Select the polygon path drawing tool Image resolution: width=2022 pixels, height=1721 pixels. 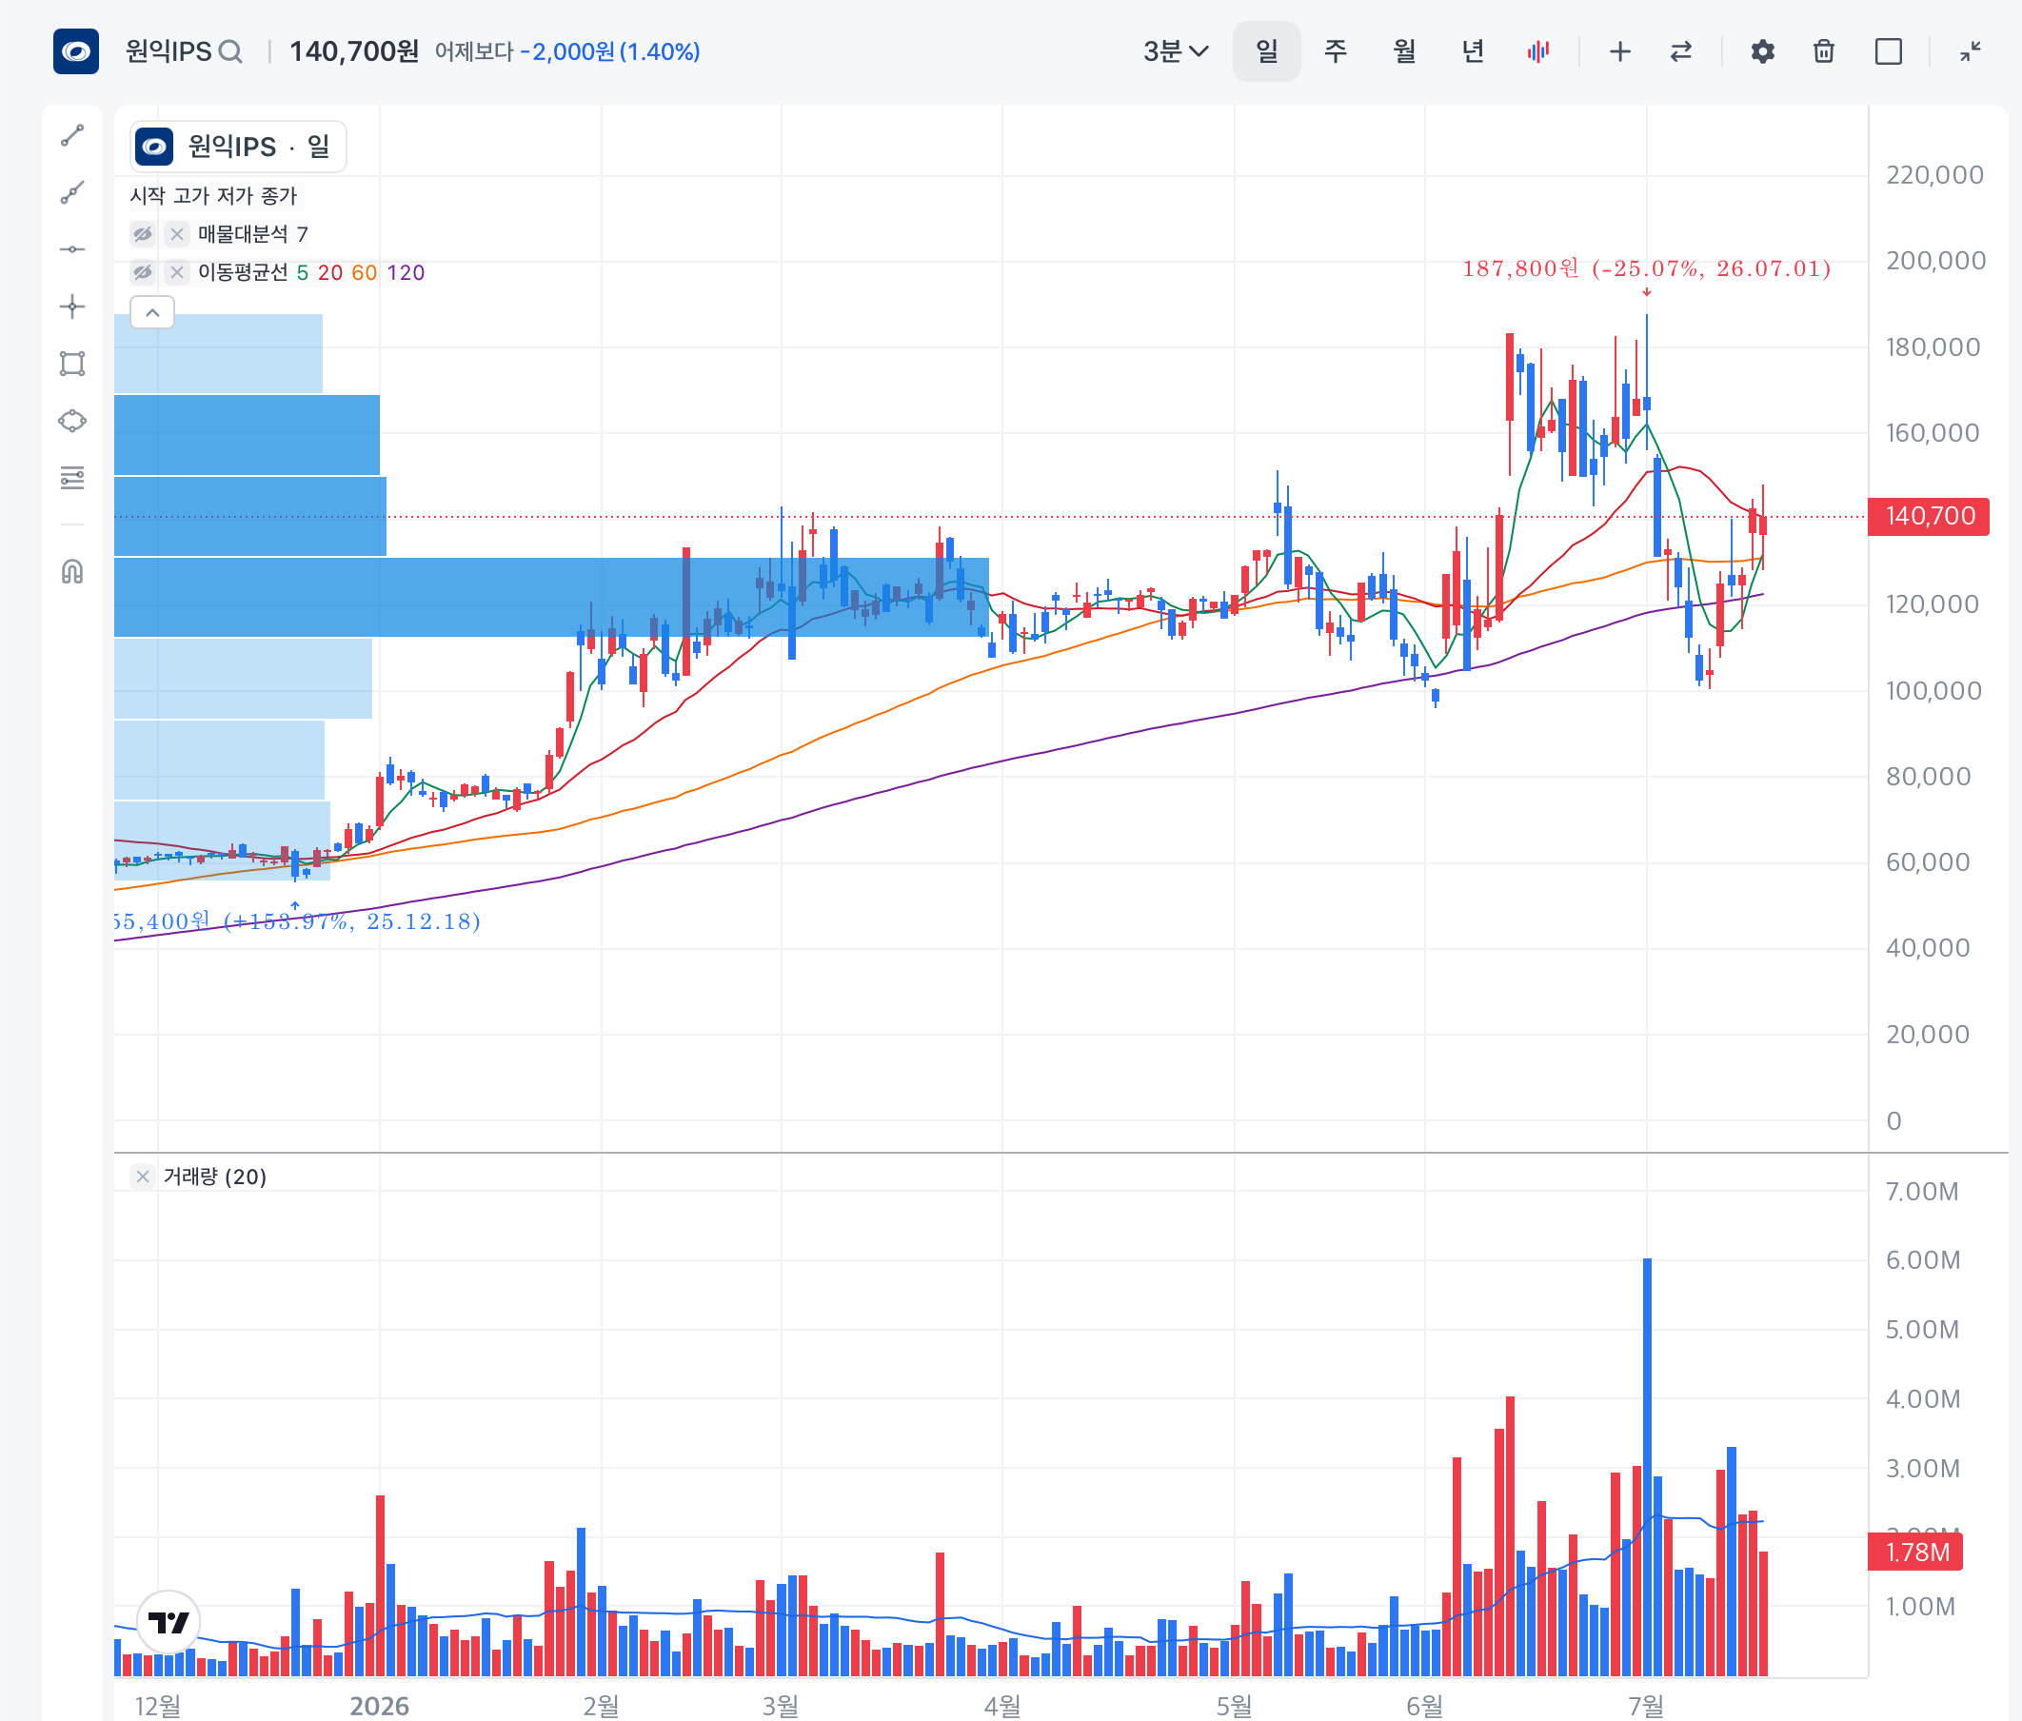72,421
